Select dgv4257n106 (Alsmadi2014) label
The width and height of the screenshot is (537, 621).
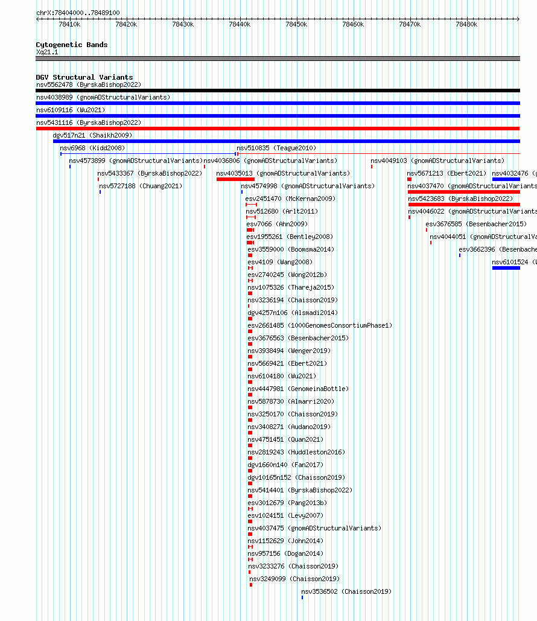(x=293, y=313)
